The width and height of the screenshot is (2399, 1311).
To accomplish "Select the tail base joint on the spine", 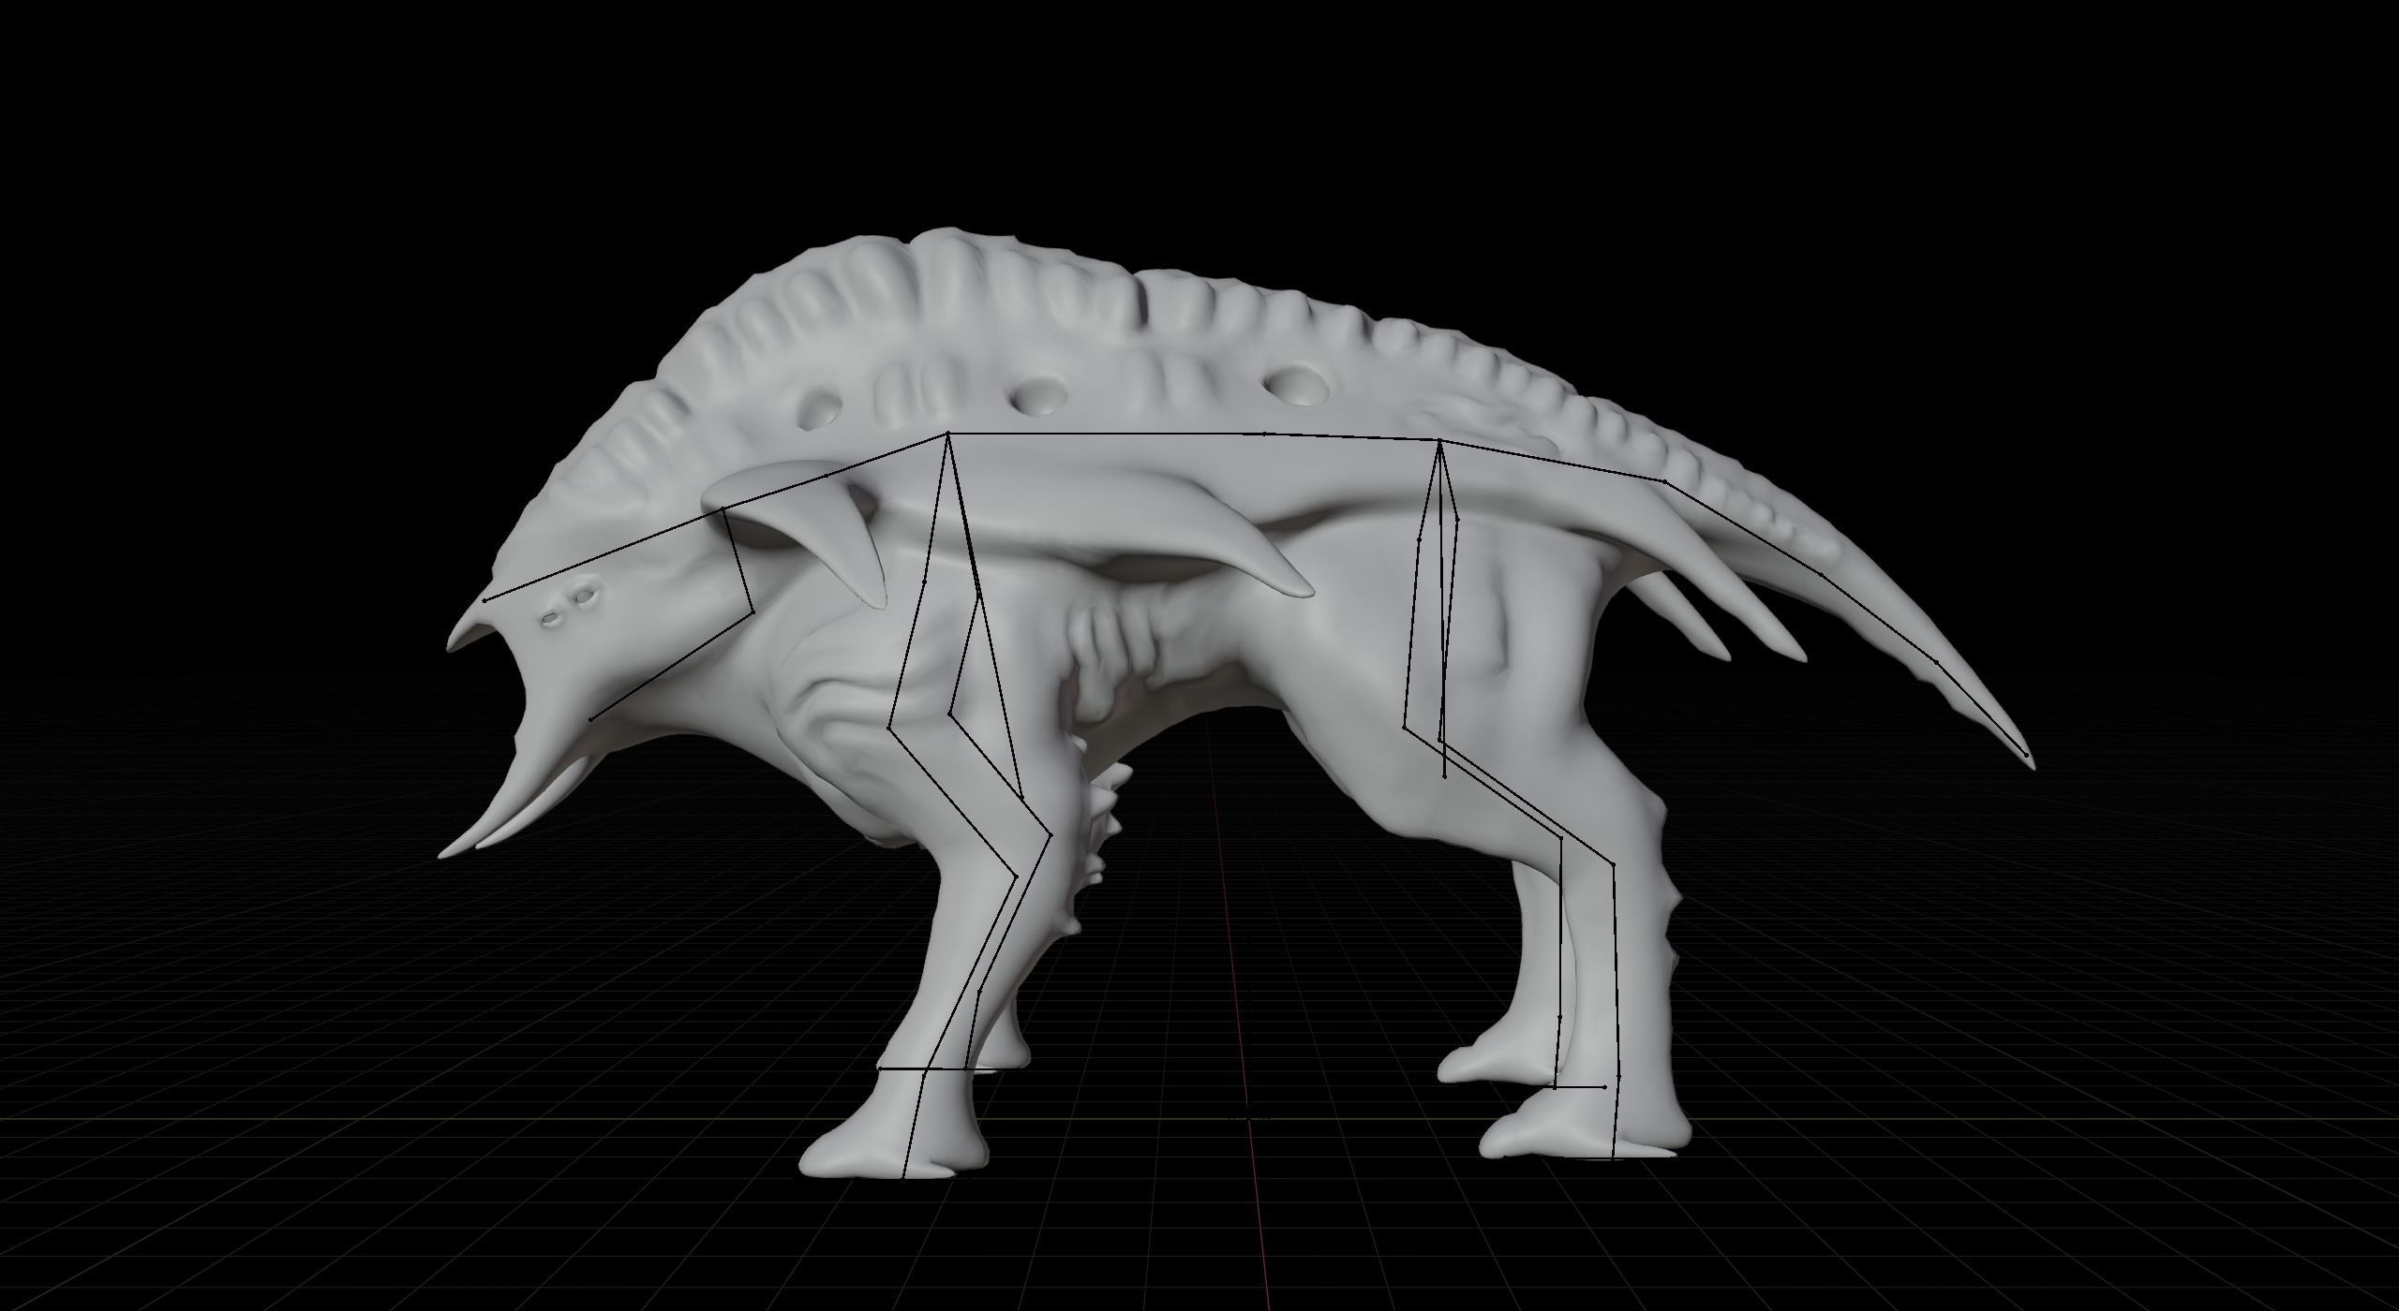I will pyautogui.click(x=1664, y=481).
